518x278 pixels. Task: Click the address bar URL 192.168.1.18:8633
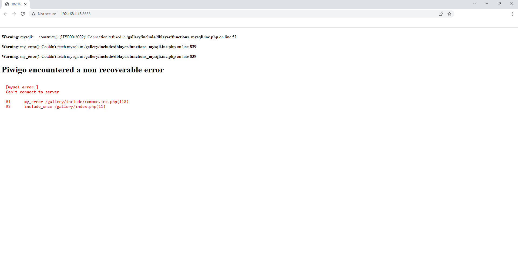(76, 14)
